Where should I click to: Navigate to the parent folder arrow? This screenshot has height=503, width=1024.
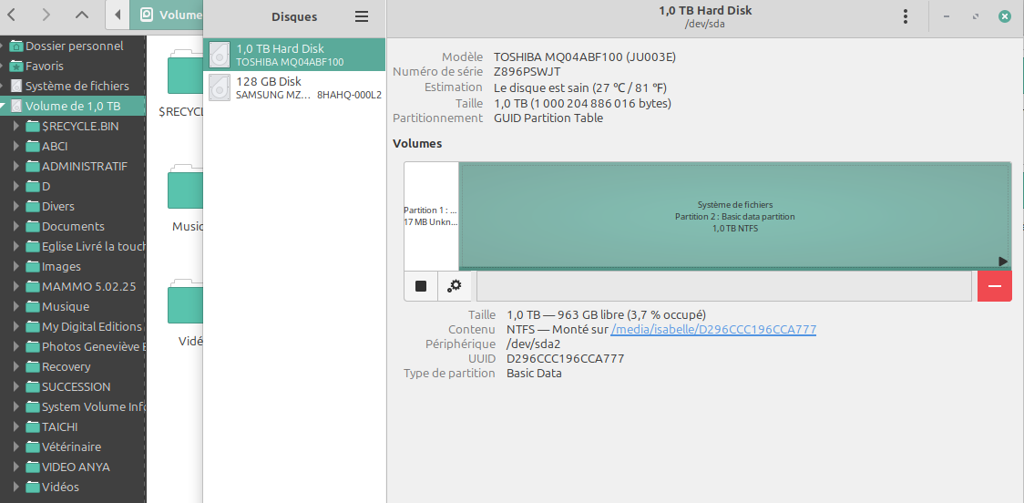[x=82, y=15]
